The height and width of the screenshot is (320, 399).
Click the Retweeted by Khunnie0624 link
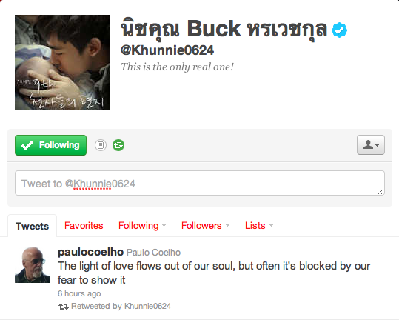point(121,306)
